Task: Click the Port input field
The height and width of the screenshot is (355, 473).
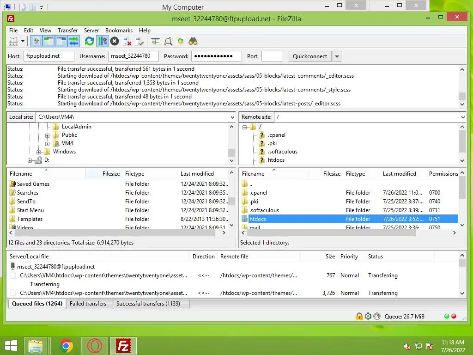Action: click(272, 56)
